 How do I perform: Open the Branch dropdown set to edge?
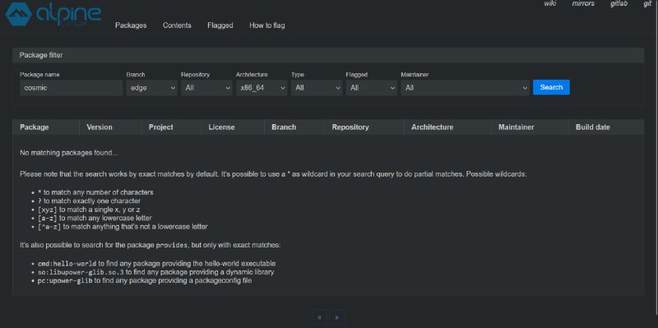pyautogui.click(x=151, y=88)
